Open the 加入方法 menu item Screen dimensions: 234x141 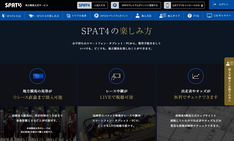[x=144, y=16]
